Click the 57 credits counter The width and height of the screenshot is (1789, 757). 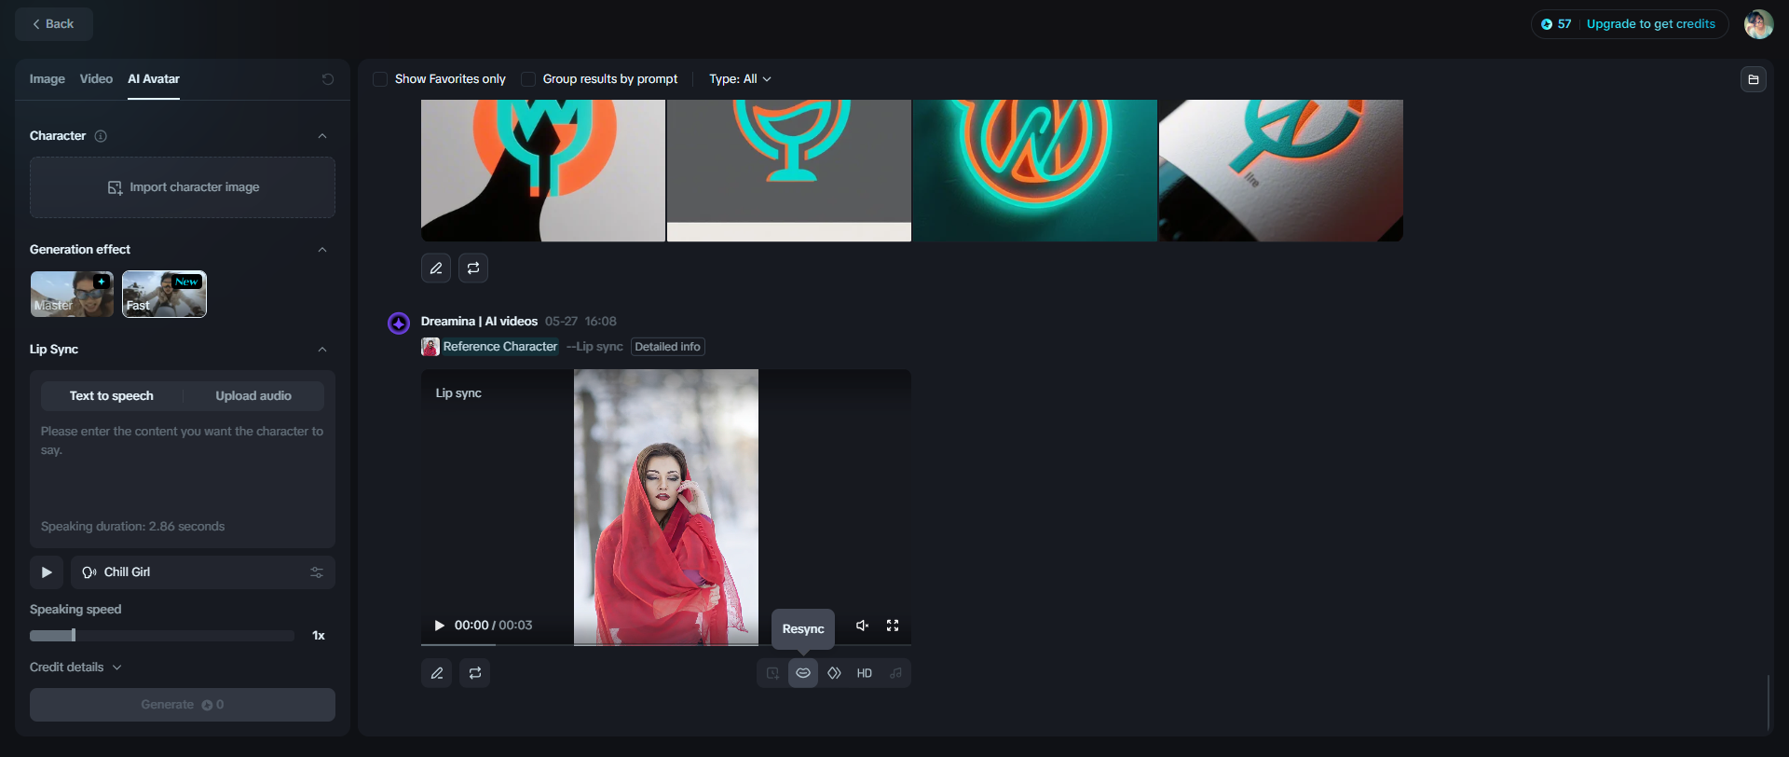(x=1556, y=24)
